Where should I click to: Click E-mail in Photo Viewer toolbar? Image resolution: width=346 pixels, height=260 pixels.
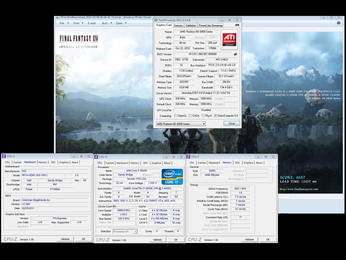(92, 23)
